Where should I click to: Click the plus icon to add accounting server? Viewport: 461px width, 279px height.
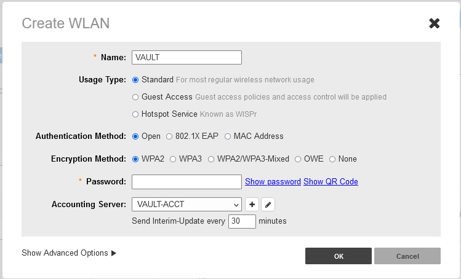tap(252, 204)
